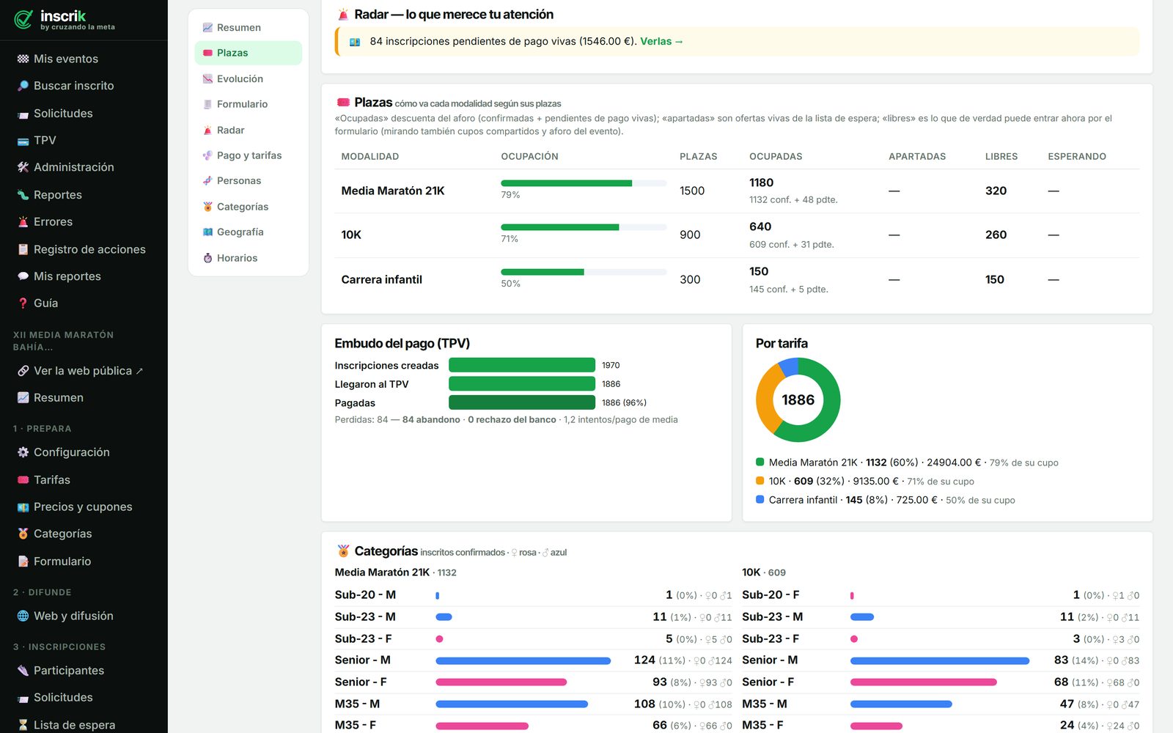Click Web y difusión globe icon
The image size is (1173, 733).
pyautogui.click(x=23, y=616)
